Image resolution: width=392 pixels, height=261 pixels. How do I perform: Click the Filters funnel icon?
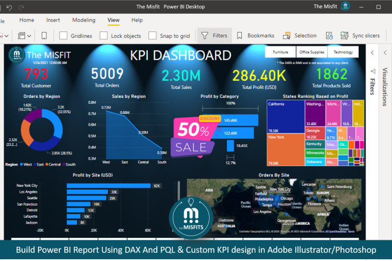click(x=204, y=36)
